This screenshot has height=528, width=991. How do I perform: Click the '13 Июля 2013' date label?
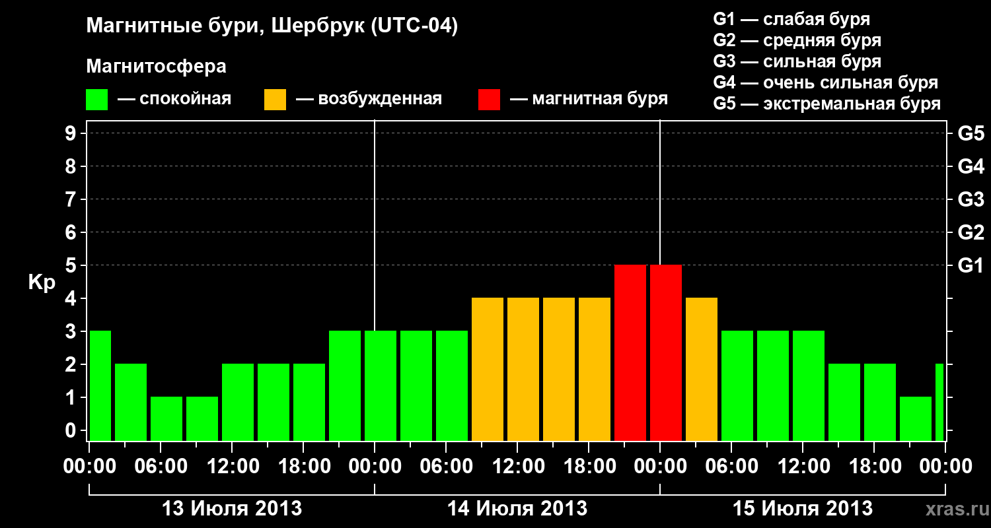[232, 508]
